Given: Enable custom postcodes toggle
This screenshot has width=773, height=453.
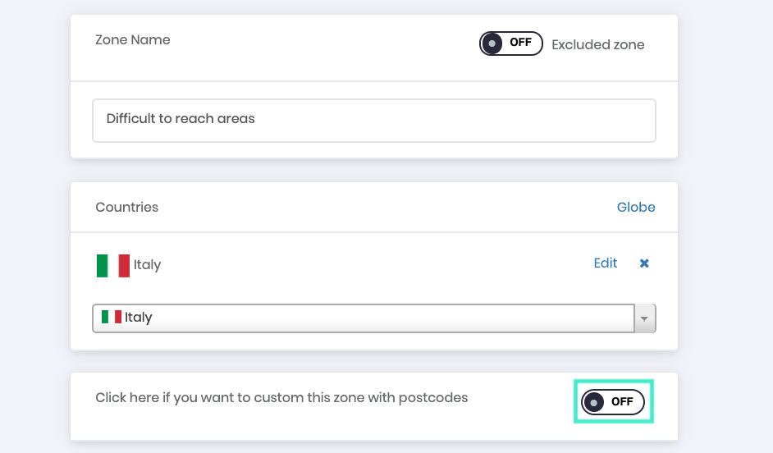Looking at the screenshot, I should click(x=613, y=402).
